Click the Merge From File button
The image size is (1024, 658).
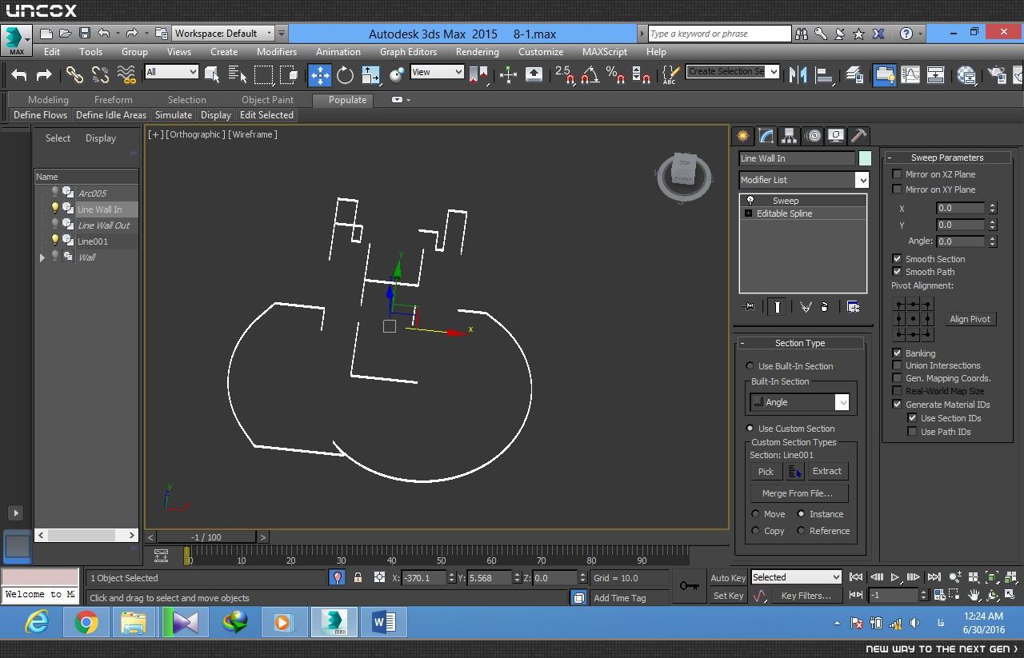click(798, 493)
